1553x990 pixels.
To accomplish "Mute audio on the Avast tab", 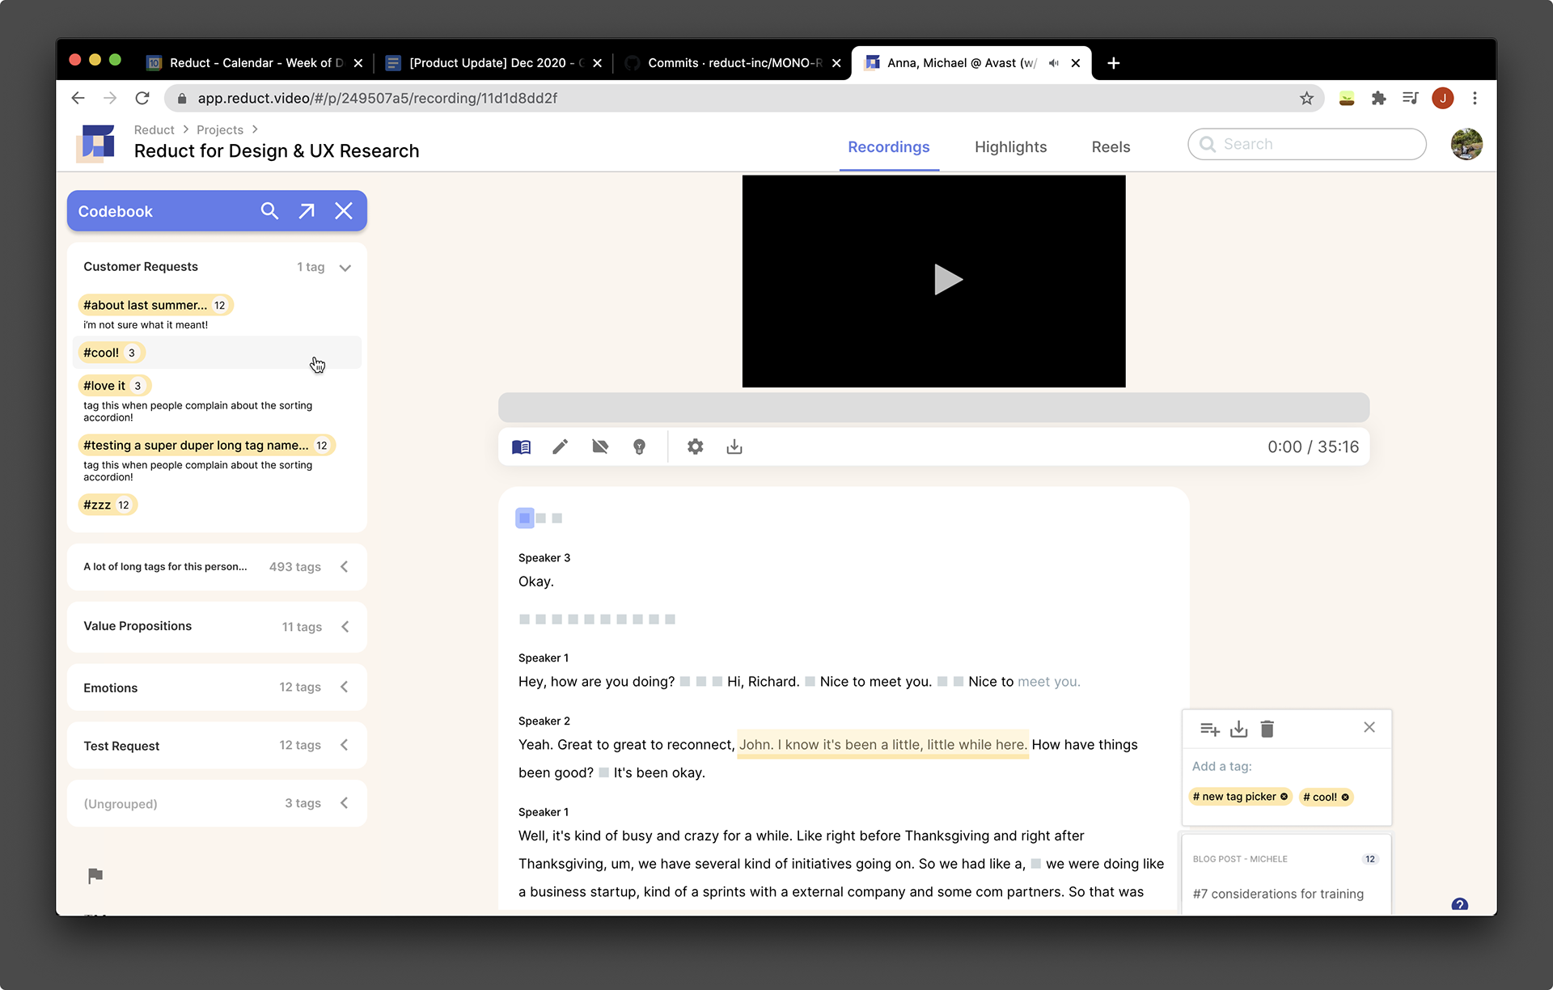I will pos(1054,63).
